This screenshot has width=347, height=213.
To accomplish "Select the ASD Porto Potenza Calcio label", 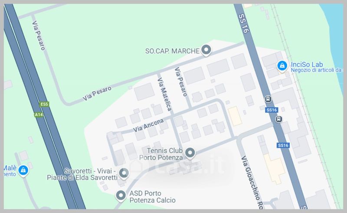I will (153, 197).
